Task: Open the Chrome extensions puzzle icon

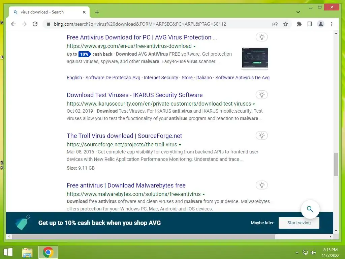Action: coord(299,24)
